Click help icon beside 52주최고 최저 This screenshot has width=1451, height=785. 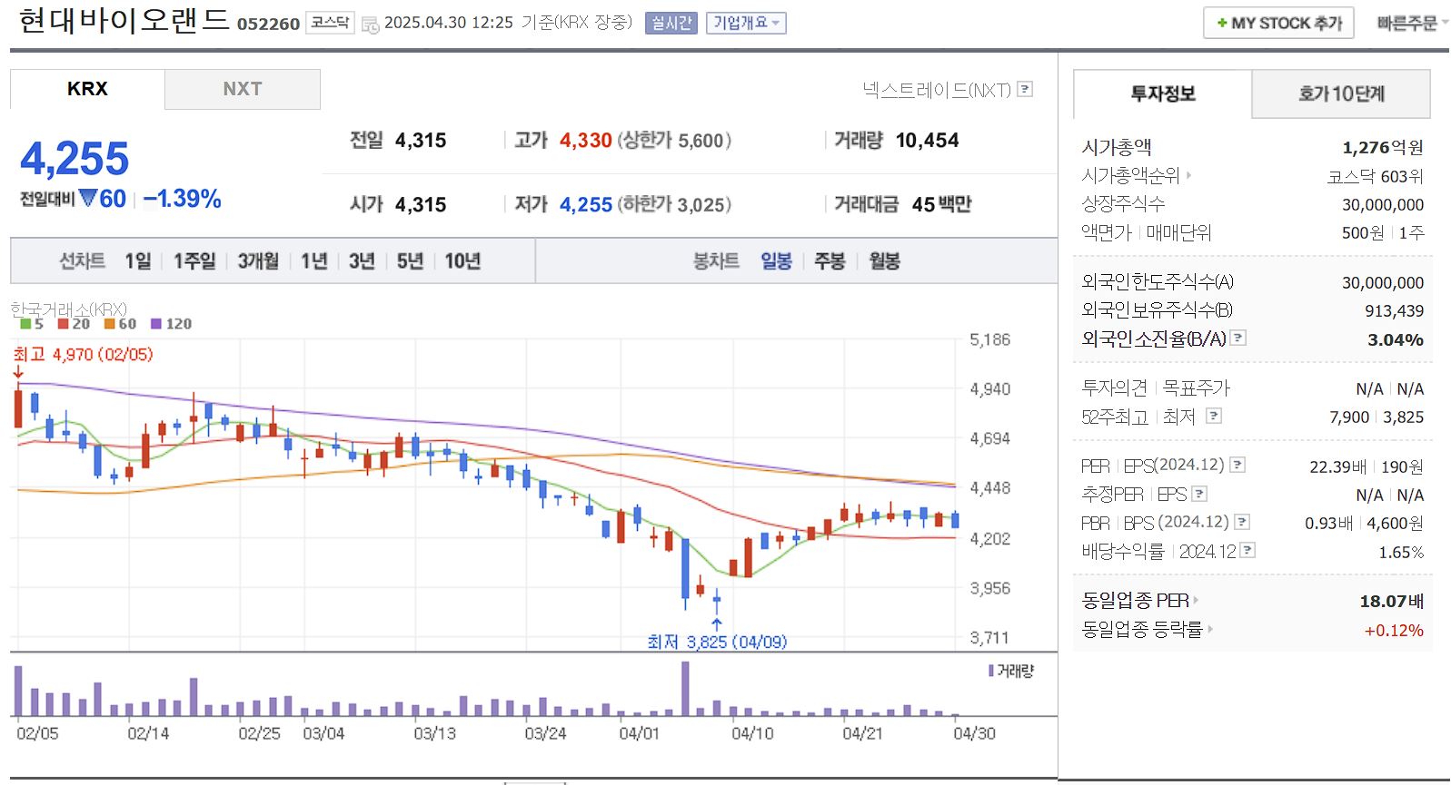1214,416
